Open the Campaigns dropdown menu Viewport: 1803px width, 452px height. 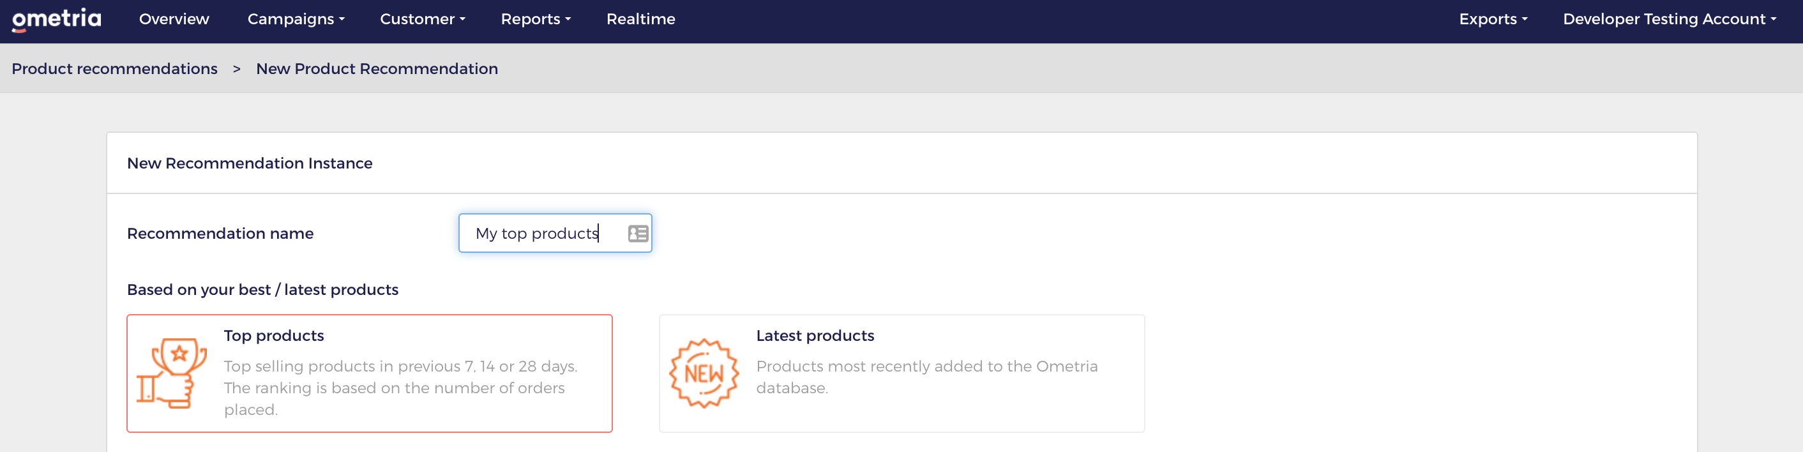[296, 19]
